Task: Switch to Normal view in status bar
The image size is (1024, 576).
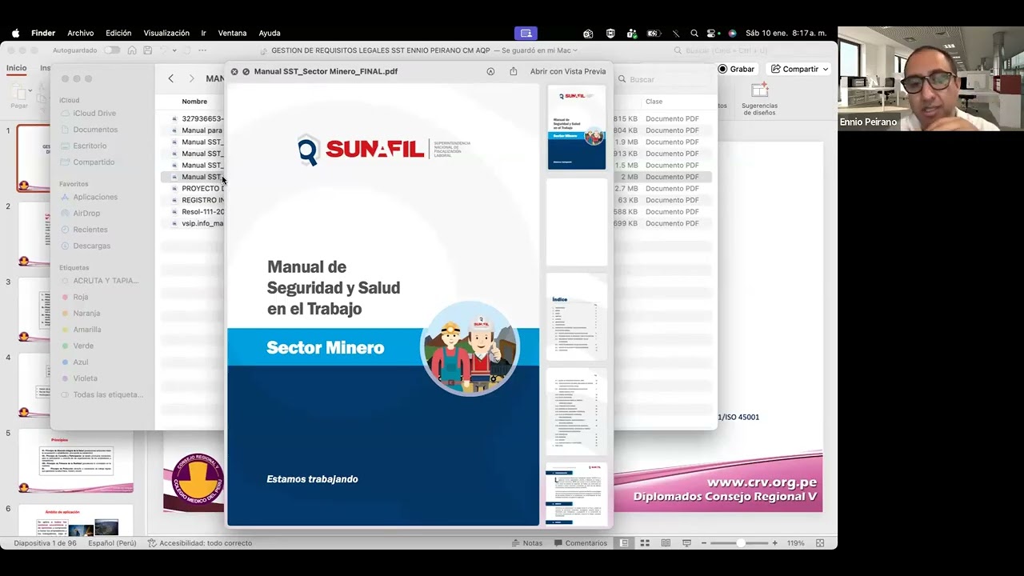Action: coord(623,543)
